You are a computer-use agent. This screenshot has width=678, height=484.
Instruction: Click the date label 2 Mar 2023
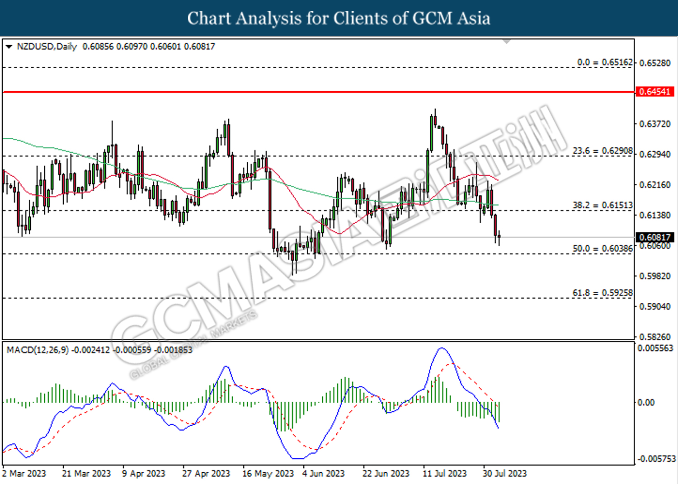point(24,473)
